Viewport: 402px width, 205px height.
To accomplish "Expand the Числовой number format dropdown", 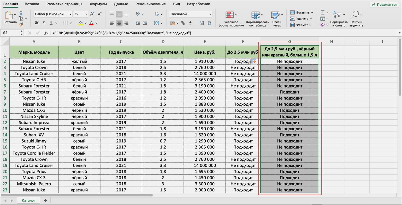I will [x=191, y=14].
